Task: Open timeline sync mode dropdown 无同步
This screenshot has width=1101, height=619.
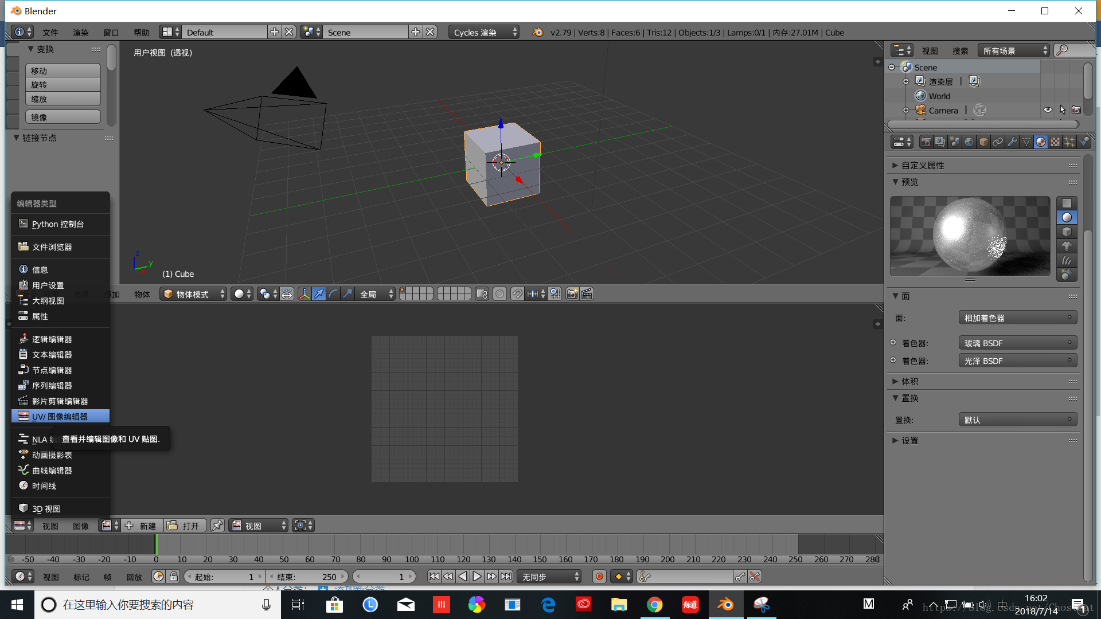Action: pos(549,577)
